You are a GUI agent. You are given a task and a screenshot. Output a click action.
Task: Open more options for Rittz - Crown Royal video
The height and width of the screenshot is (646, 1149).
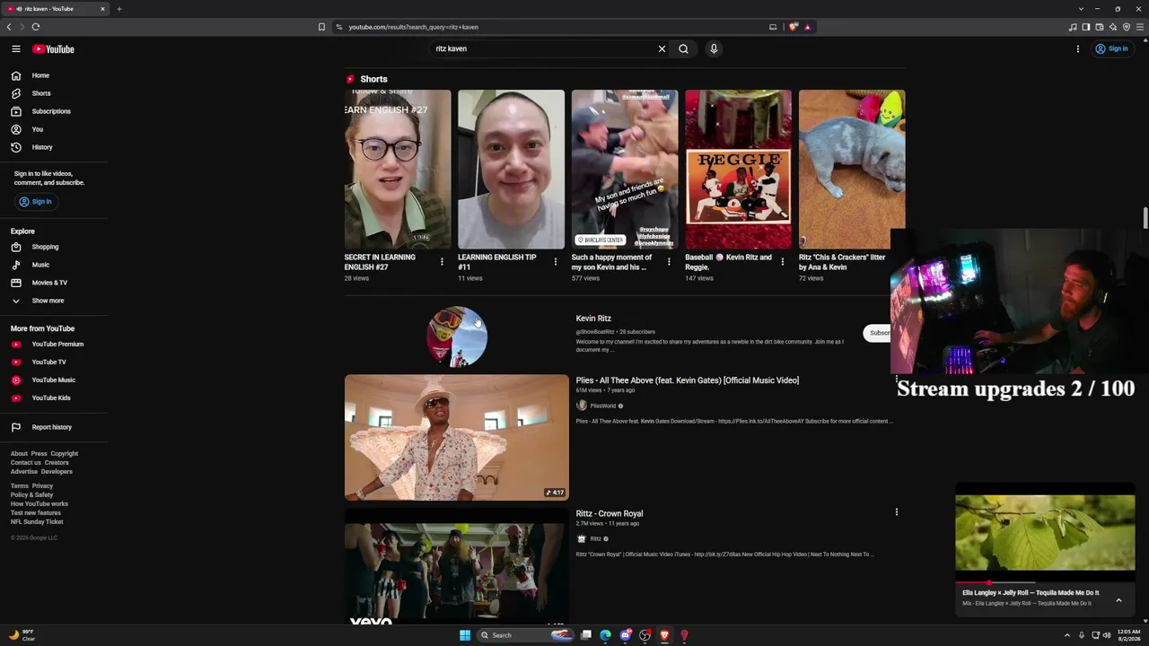896,512
